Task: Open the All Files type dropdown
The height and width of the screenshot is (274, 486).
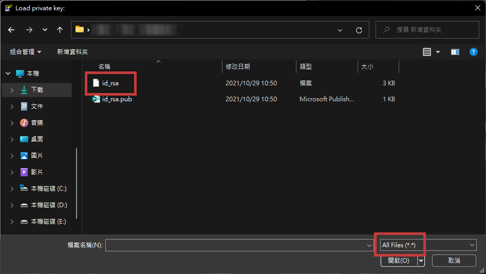Action: [x=428, y=246]
